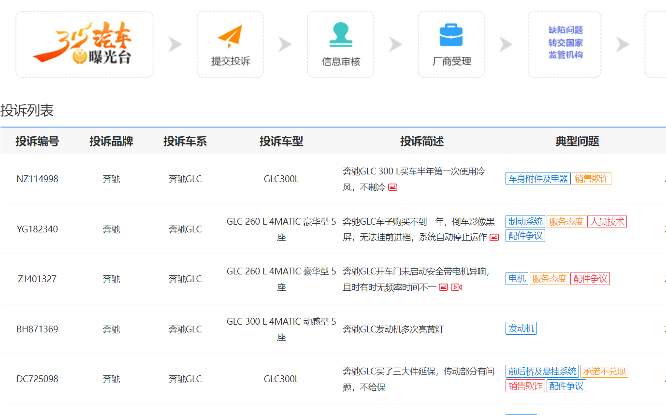This screenshot has height=415, width=666.
Task: Click 奔驰 brand in YG182340 row
Action: (x=111, y=229)
